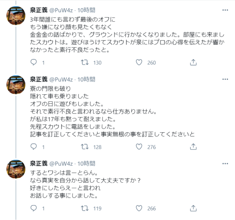Like the tweet with 266 likes
The height and width of the screenshot is (220, 235).
tap(138, 209)
